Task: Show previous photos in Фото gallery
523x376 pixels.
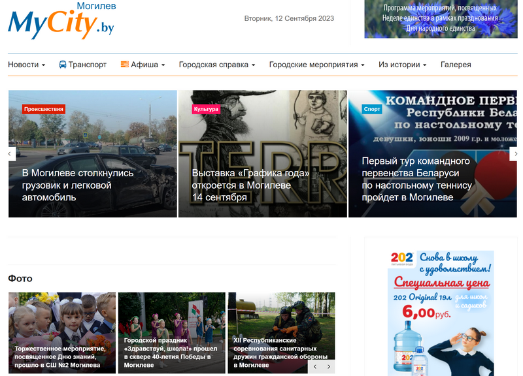Action: pos(315,367)
